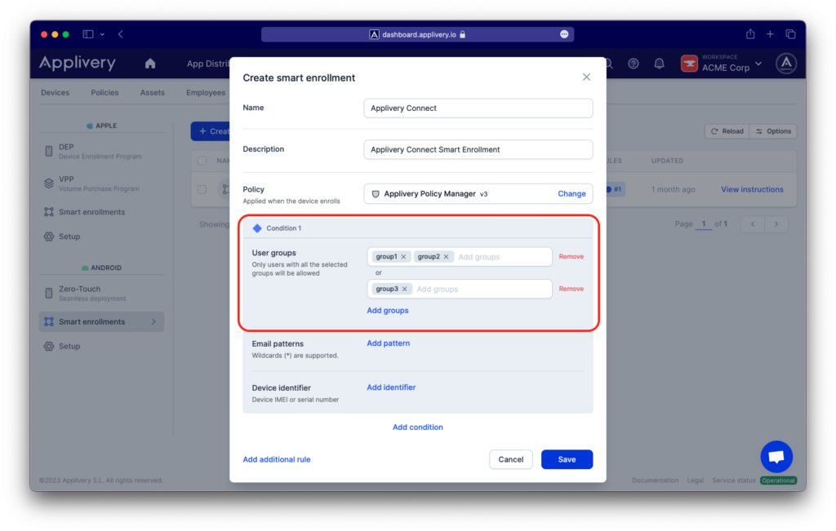Reload the enrollments list
This screenshot has height=531, width=836.
pyautogui.click(x=727, y=131)
